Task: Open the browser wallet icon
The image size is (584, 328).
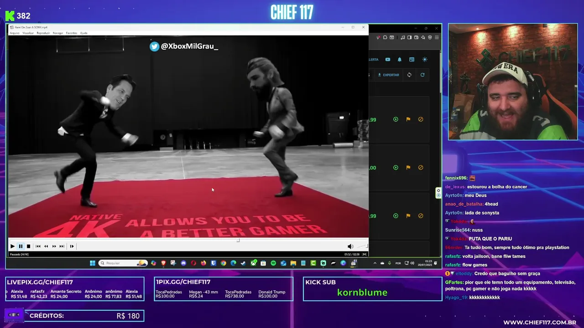Action: point(416,37)
